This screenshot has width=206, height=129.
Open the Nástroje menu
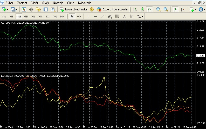[x=58, y=3]
